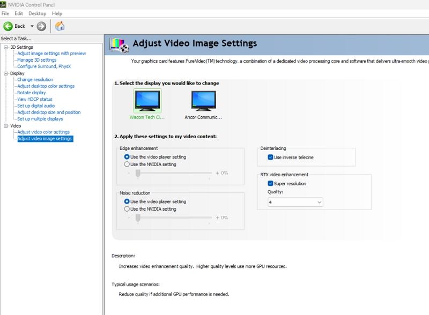Click the Display category label

(17, 73)
